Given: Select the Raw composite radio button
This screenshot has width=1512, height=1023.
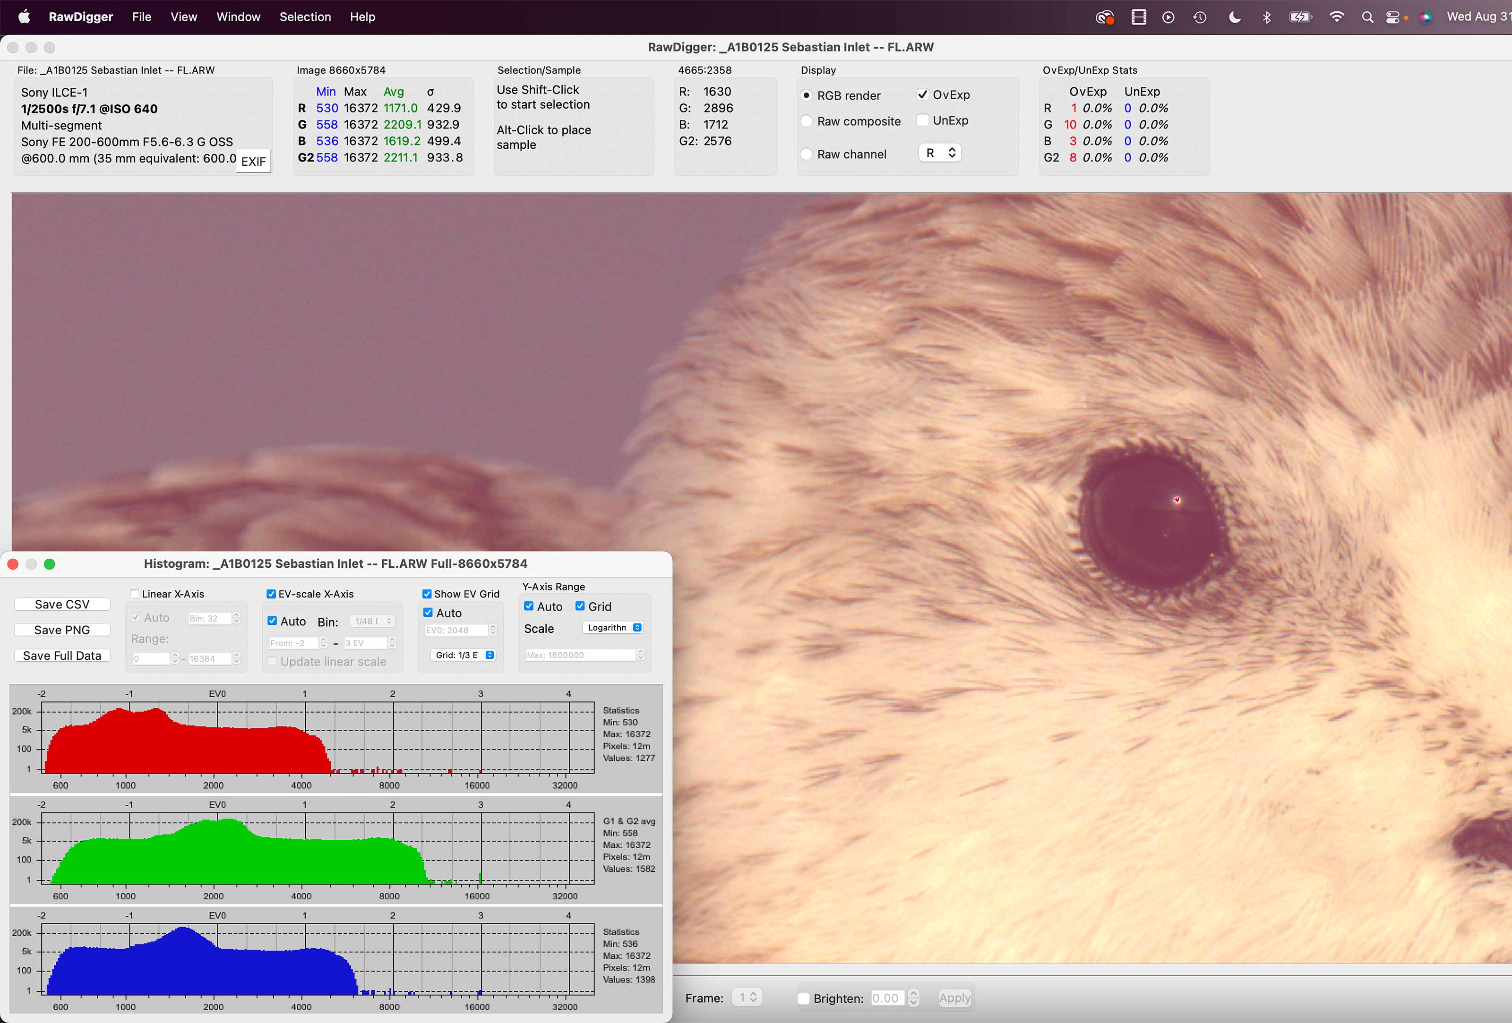Looking at the screenshot, I should pos(807,121).
